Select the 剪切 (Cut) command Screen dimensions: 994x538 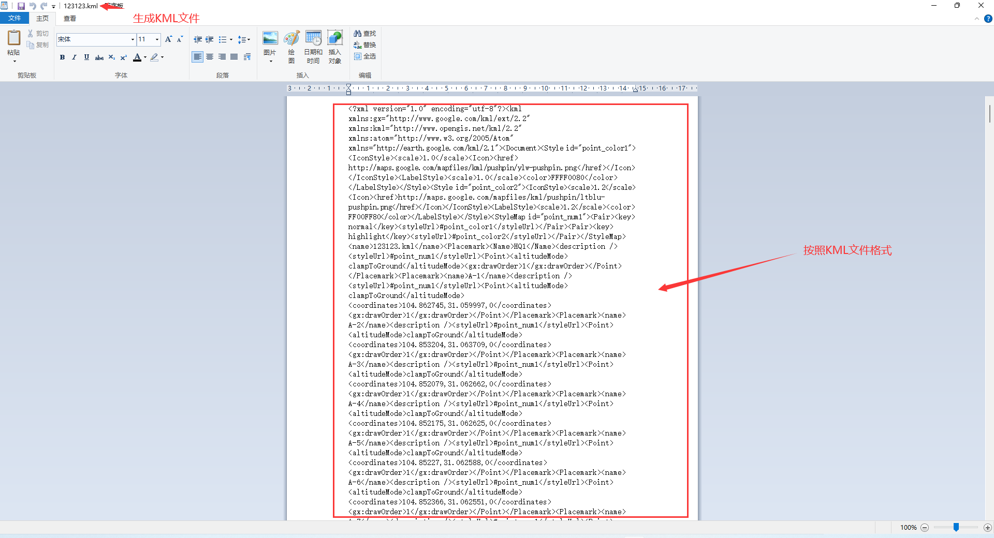[38, 33]
